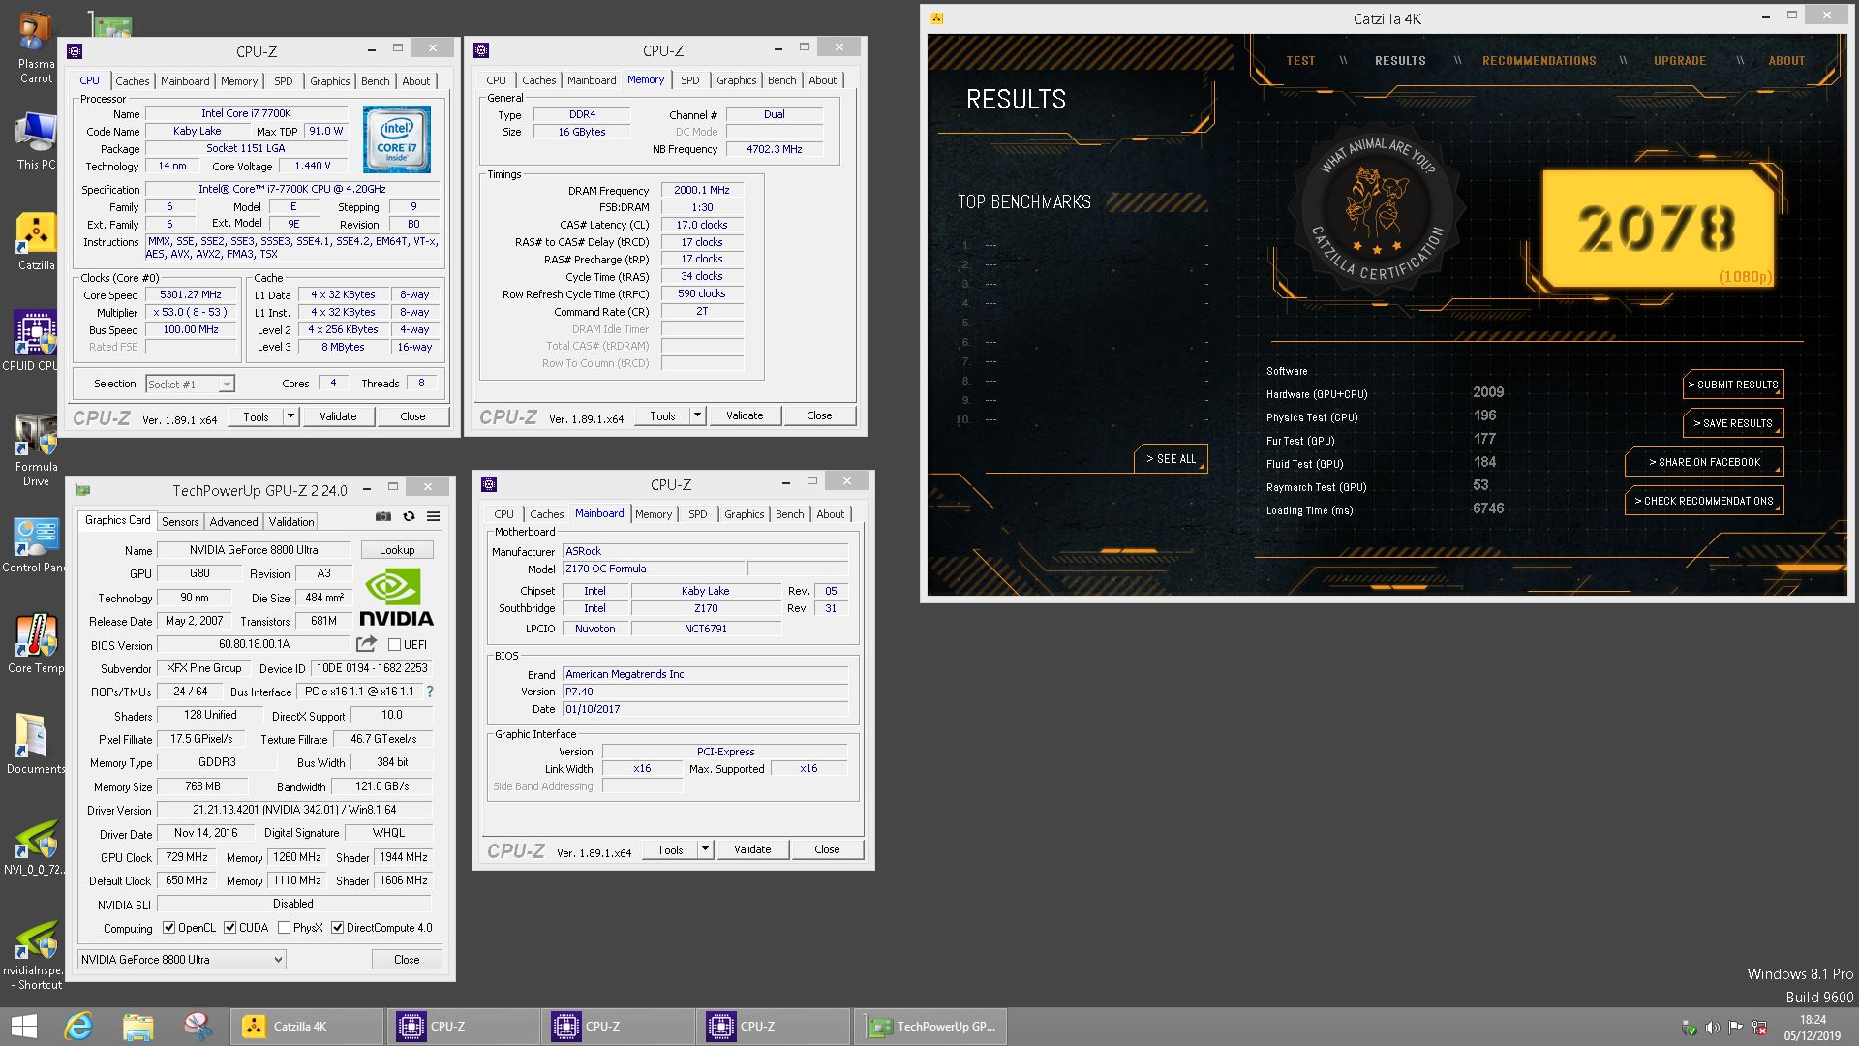Open Windows Start button

point(23,1027)
